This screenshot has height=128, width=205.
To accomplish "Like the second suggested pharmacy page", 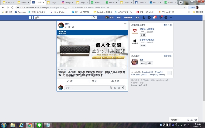I will tap(143, 46).
